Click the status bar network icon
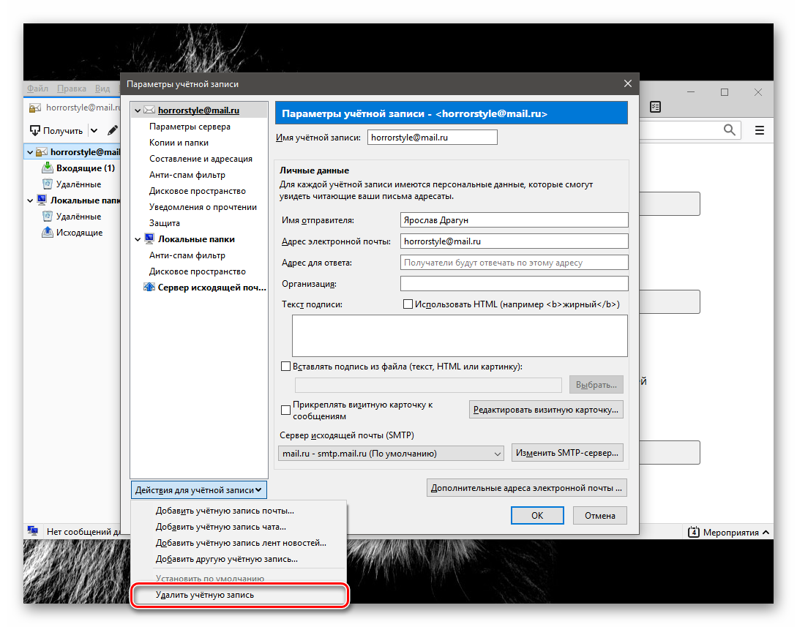This screenshot has width=797, height=627. tap(32, 531)
